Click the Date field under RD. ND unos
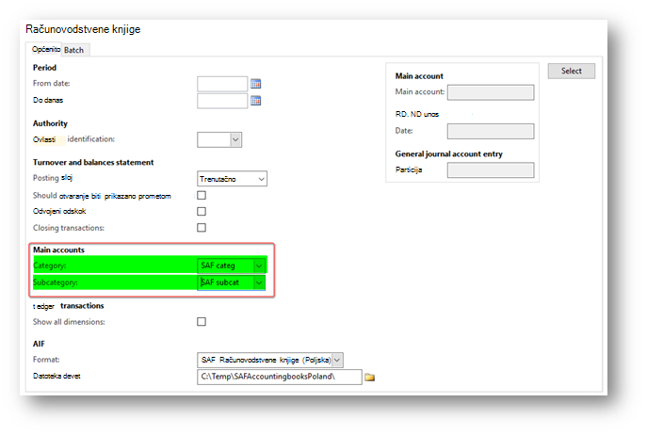The width and height of the screenshot is (647, 435). tap(491, 131)
